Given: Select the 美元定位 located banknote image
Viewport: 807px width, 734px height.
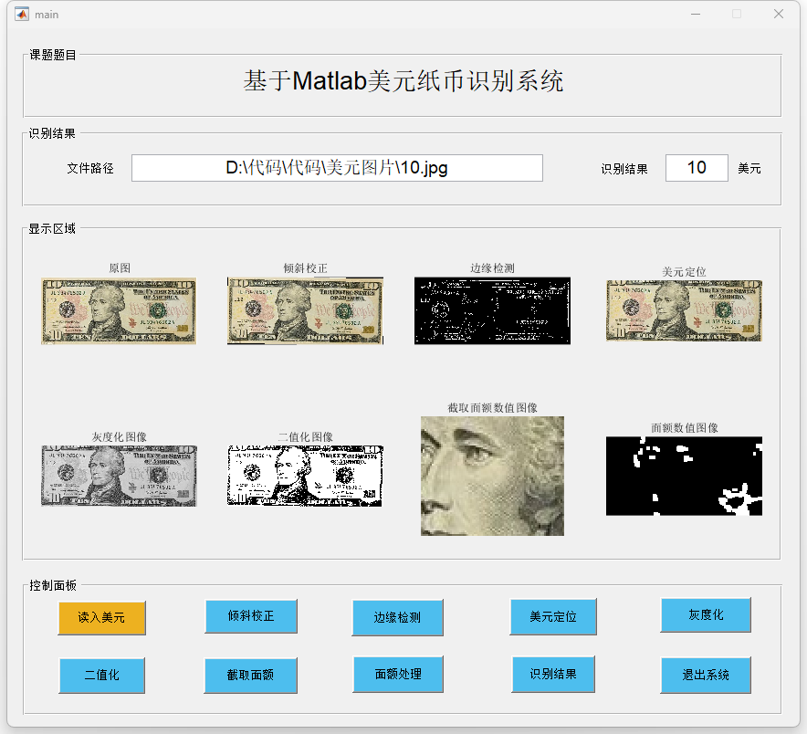Looking at the screenshot, I should [x=684, y=311].
